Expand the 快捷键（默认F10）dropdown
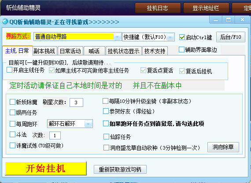 170,37
